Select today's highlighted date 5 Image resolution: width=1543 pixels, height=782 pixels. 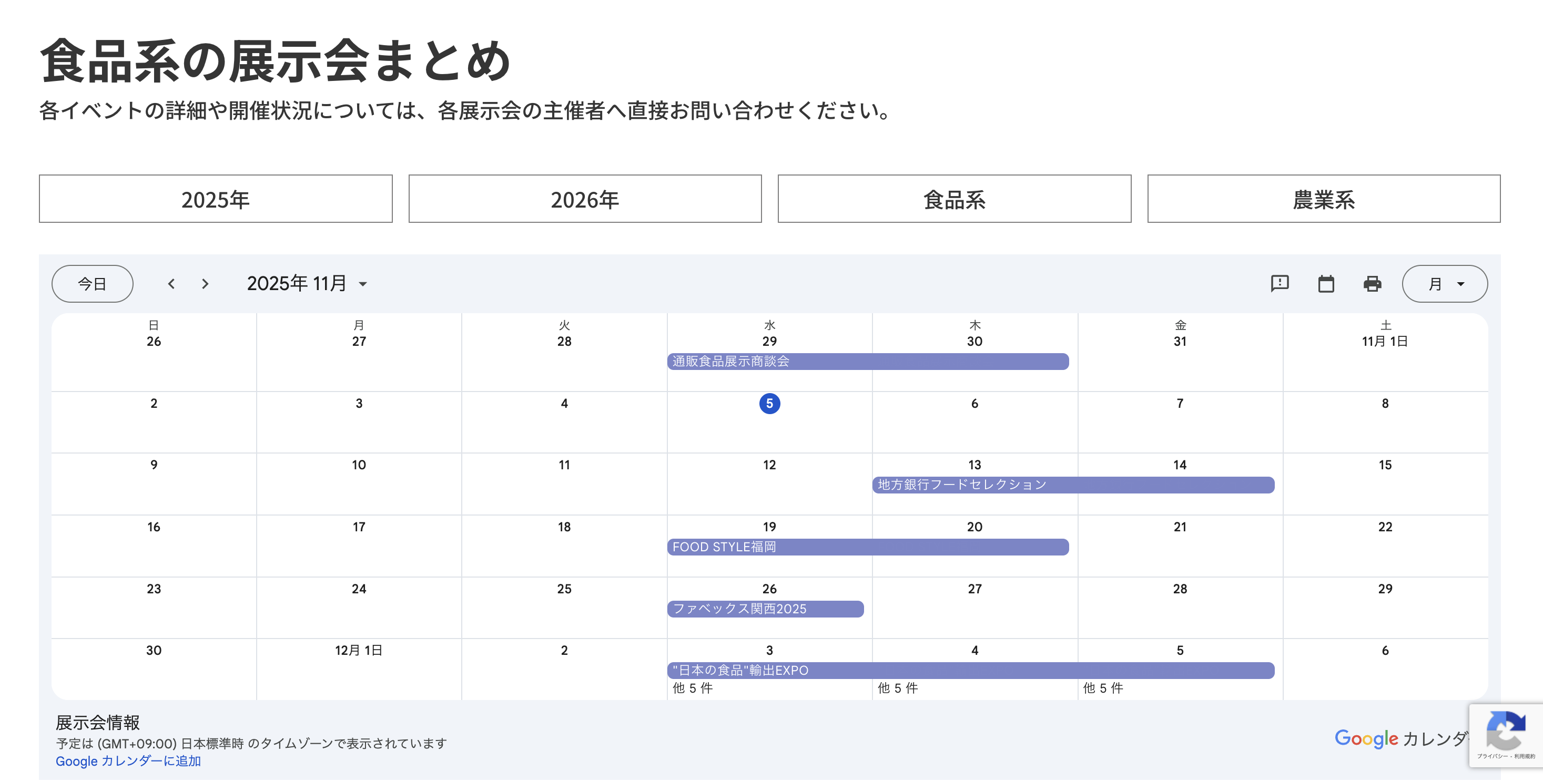coord(769,404)
